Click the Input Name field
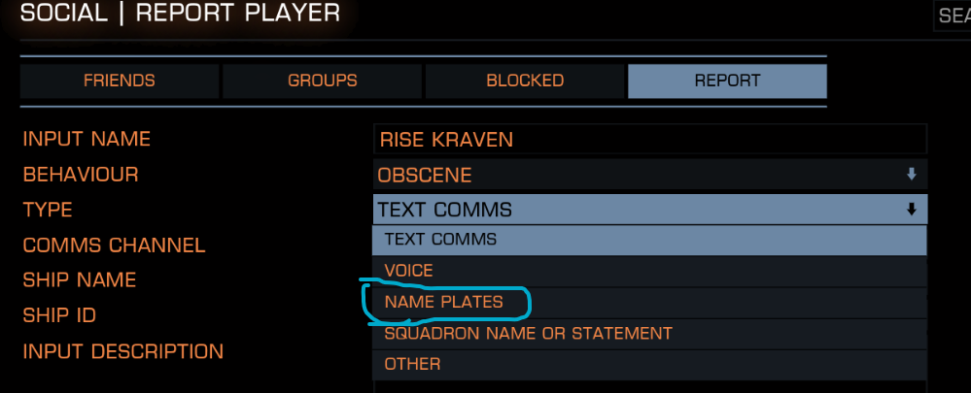 tap(649, 140)
